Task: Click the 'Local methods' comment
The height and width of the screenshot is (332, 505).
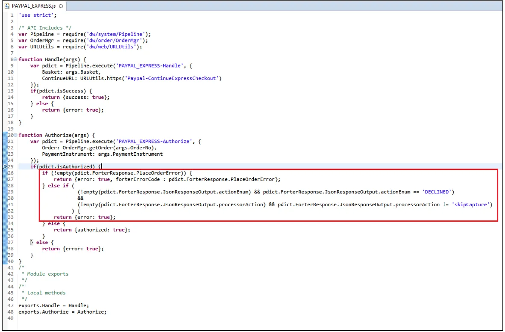Action: [47, 293]
